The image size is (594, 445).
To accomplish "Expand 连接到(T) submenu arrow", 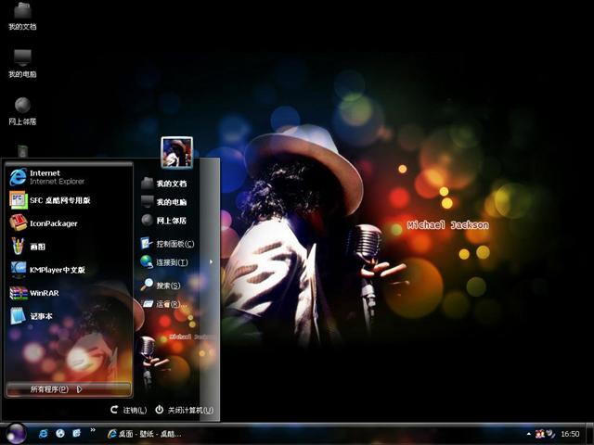I will click(x=211, y=261).
